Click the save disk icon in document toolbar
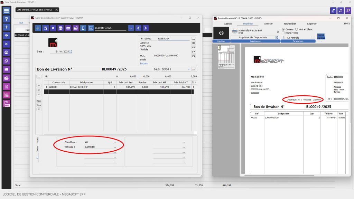 pyautogui.click(x=45, y=28)
